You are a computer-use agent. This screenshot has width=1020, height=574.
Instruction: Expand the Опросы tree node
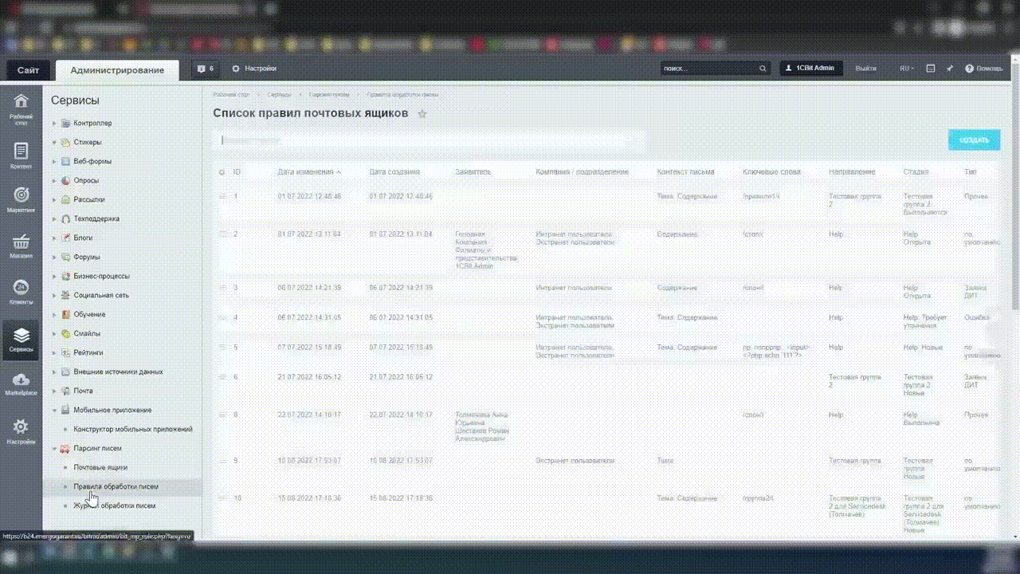pos(54,181)
